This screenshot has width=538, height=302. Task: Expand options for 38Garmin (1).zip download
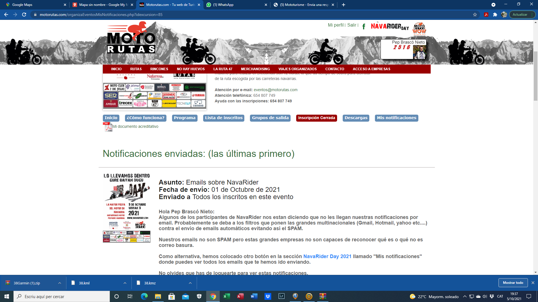click(x=60, y=283)
